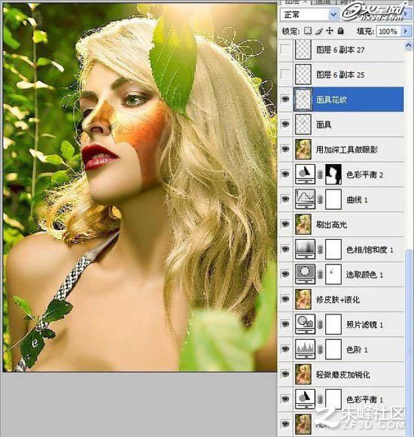414x437 pixels.
Task: Click the 填充 100% fill input field
Action: point(388,31)
